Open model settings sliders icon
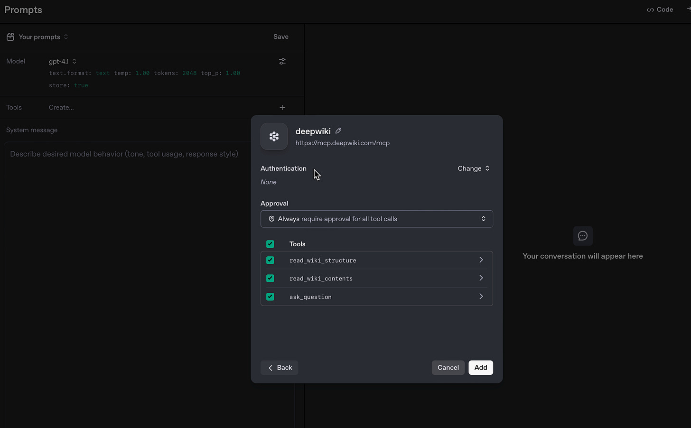 [282, 62]
